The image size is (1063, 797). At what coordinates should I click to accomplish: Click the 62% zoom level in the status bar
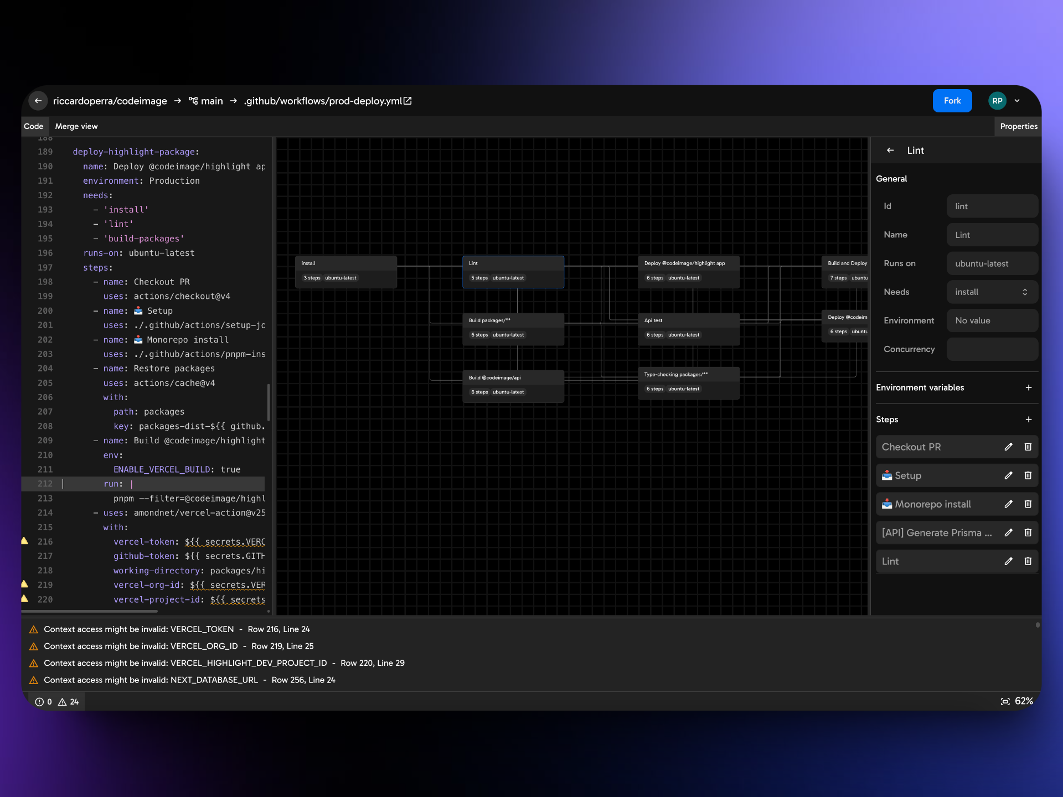point(1024,701)
